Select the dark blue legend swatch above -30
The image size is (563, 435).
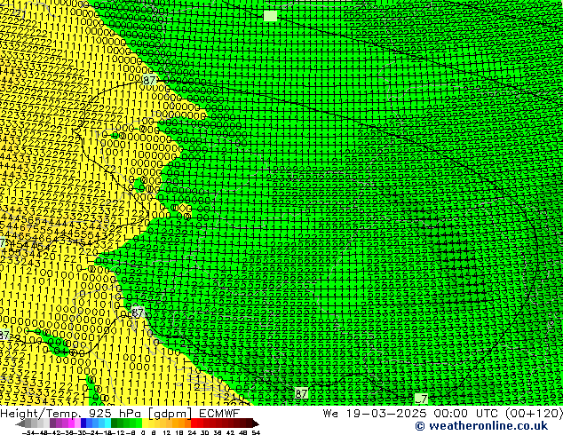point(83,423)
